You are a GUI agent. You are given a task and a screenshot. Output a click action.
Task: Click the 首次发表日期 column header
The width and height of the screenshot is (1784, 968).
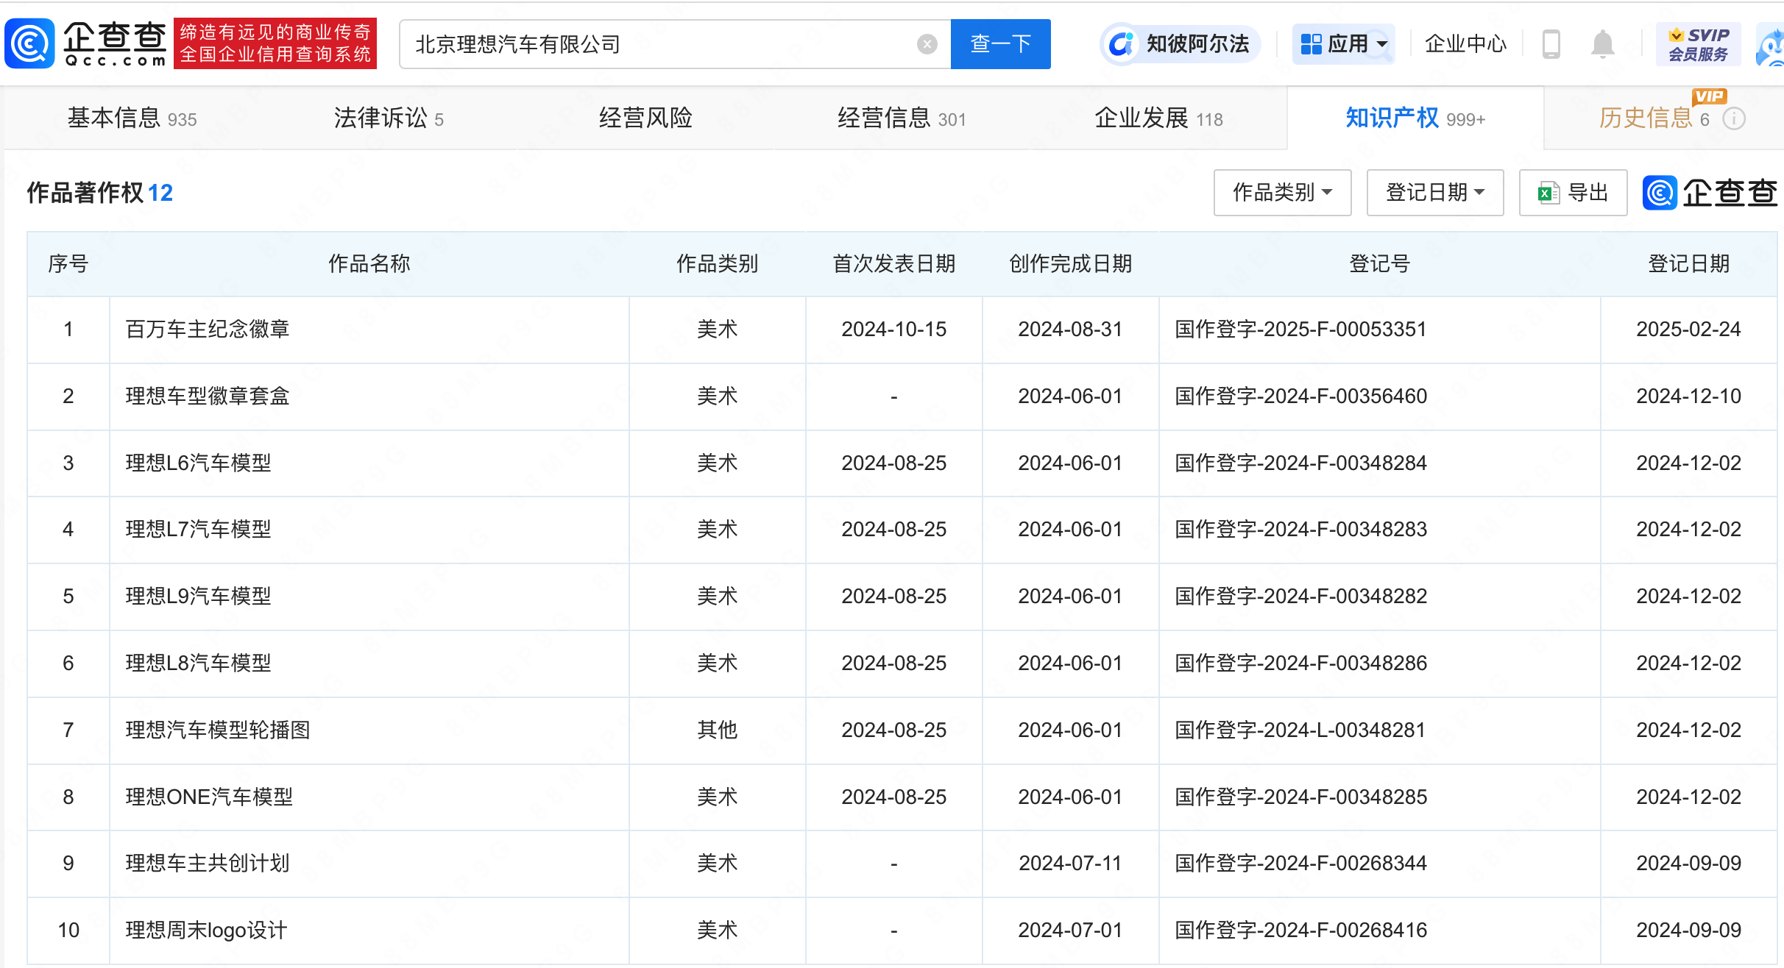click(893, 263)
